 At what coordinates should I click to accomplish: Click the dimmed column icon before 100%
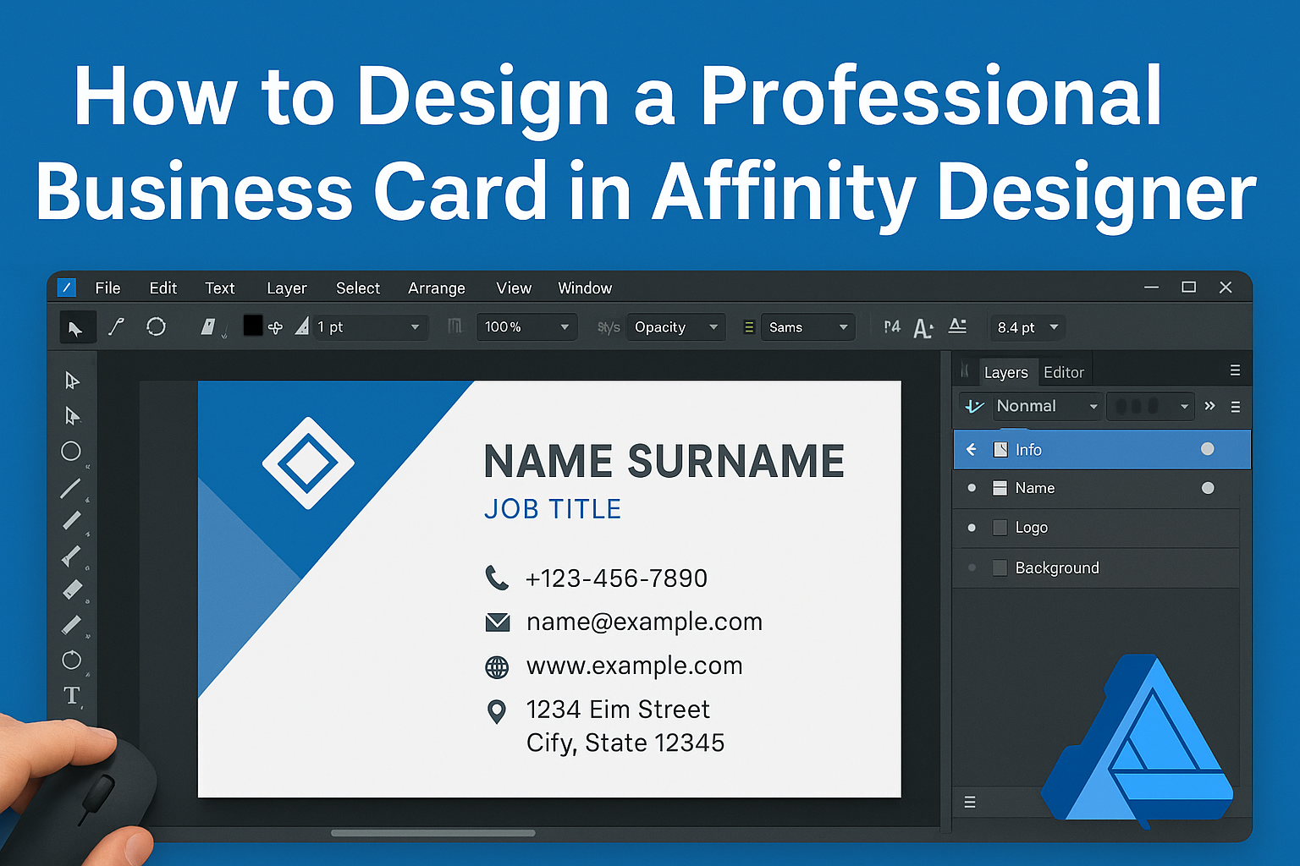click(x=454, y=326)
